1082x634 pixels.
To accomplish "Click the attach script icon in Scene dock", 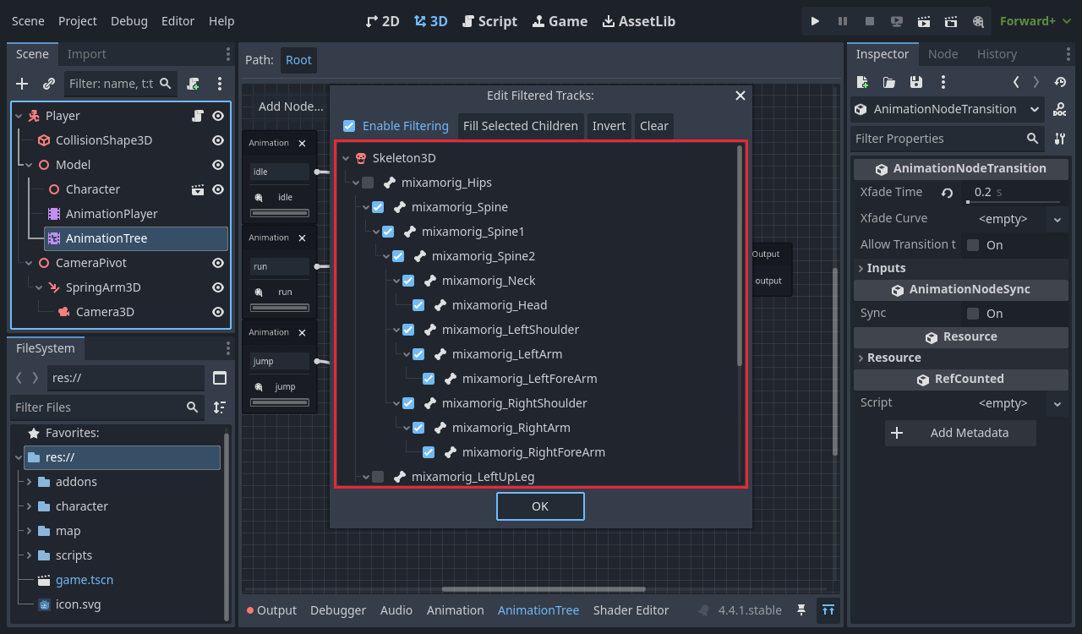I will point(194,84).
